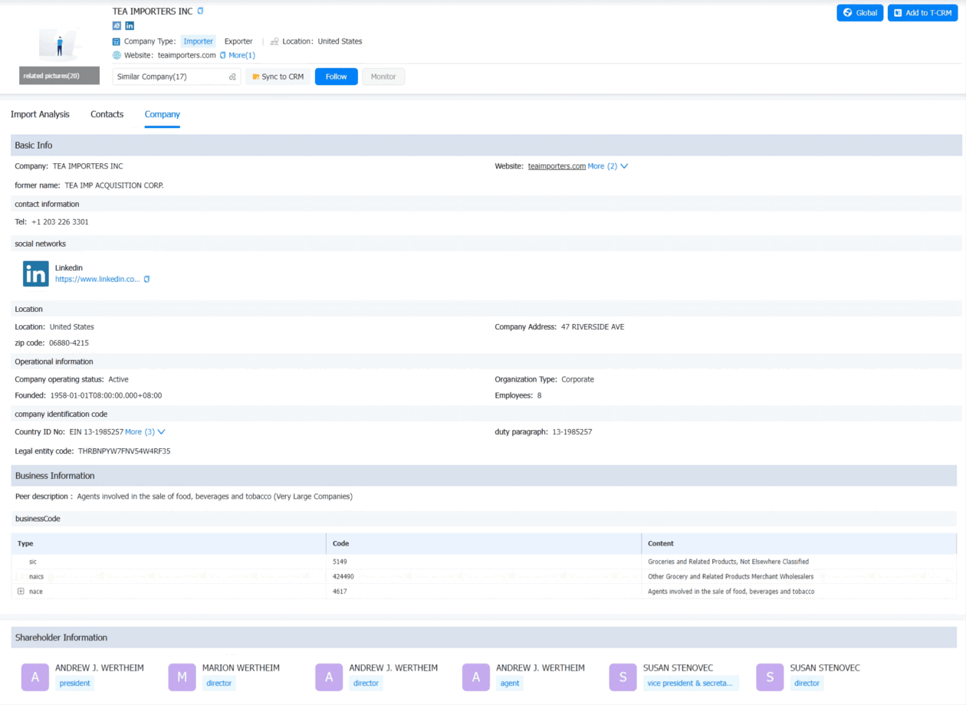Screen dimensions: 966x705
Task: Open the Similar Company(17) box
Action: click(176, 77)
